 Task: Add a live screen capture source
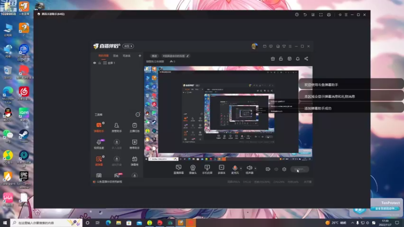click(x=178, y=169)
